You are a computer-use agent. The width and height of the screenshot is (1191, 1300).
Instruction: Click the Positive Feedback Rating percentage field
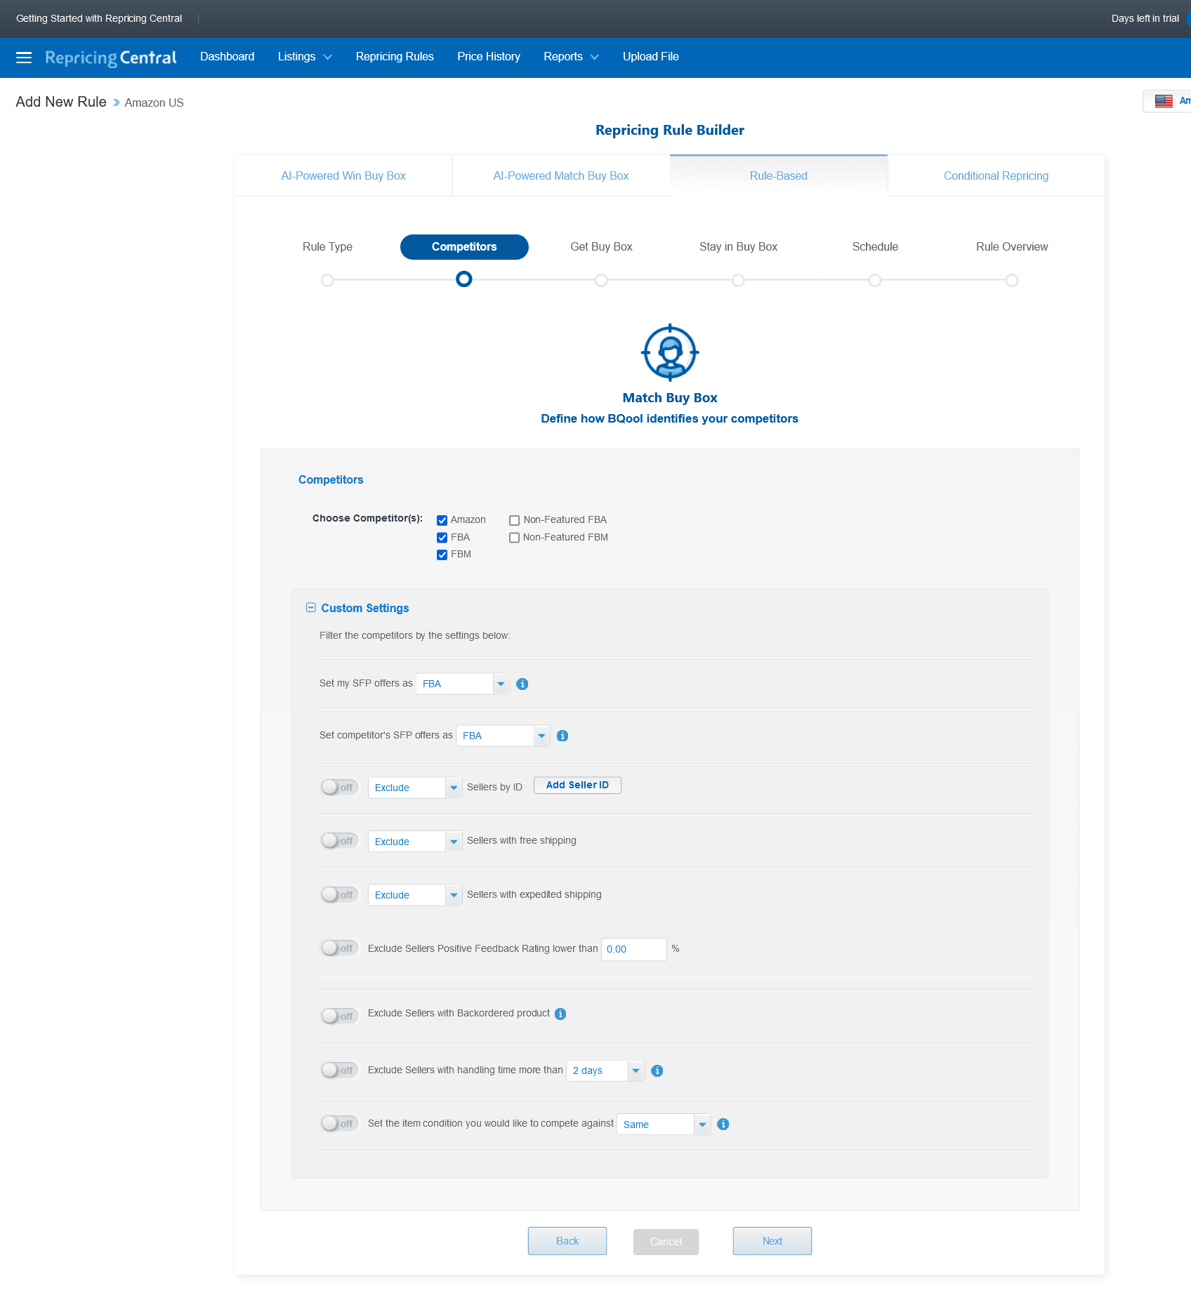tap(633, 949)
